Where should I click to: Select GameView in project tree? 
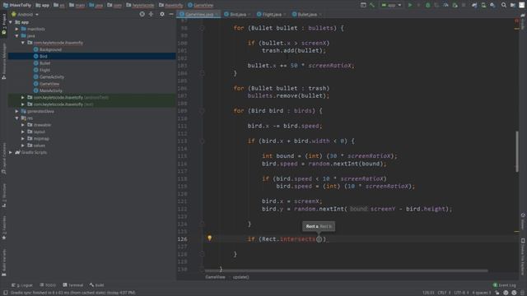[x=49, y=84]
